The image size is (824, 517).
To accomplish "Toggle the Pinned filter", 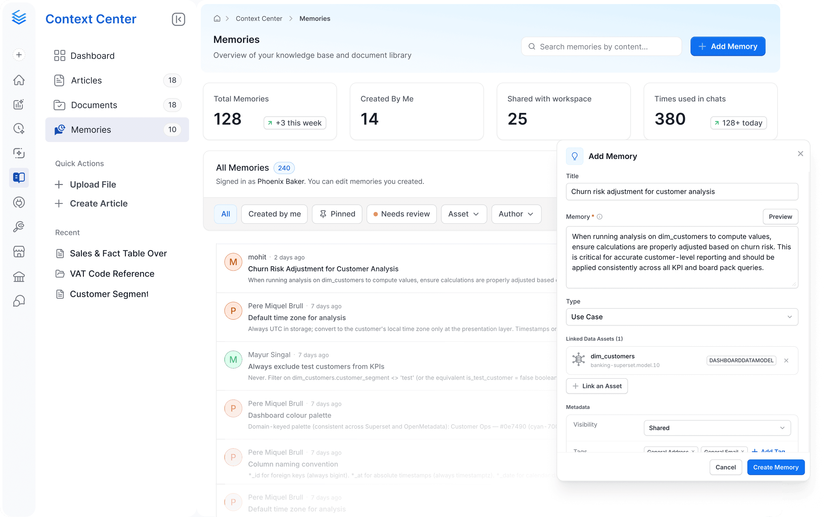I will pos(337,214).
